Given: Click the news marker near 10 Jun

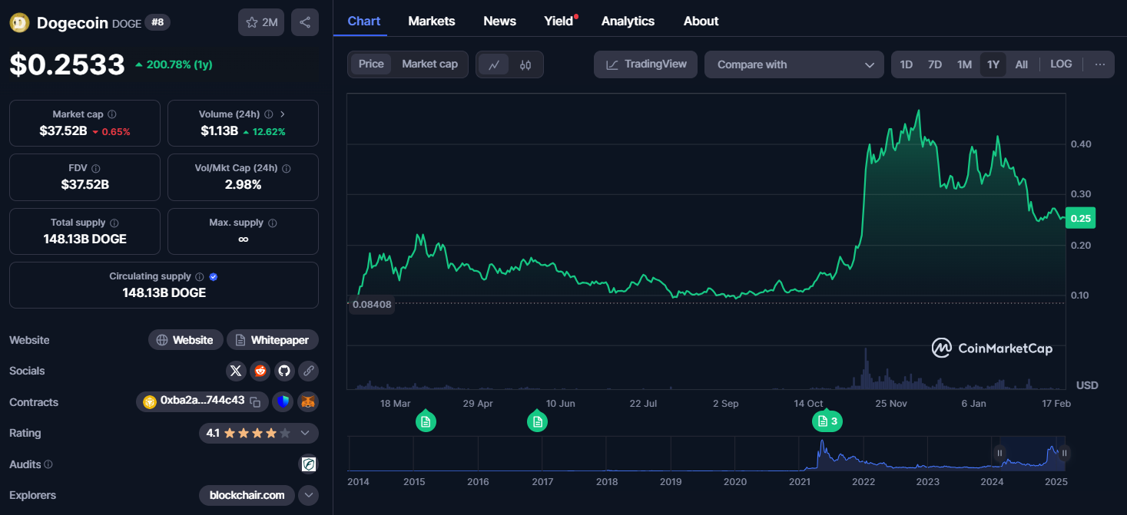Looking at the screenshot, I should (x=537, y=421).
